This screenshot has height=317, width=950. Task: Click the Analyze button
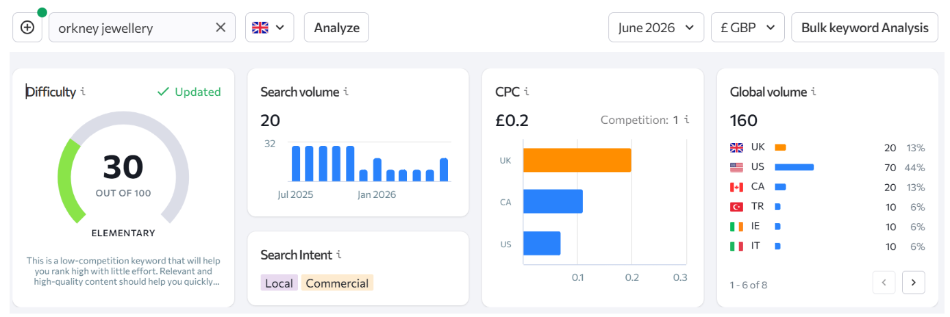[336, 27]
